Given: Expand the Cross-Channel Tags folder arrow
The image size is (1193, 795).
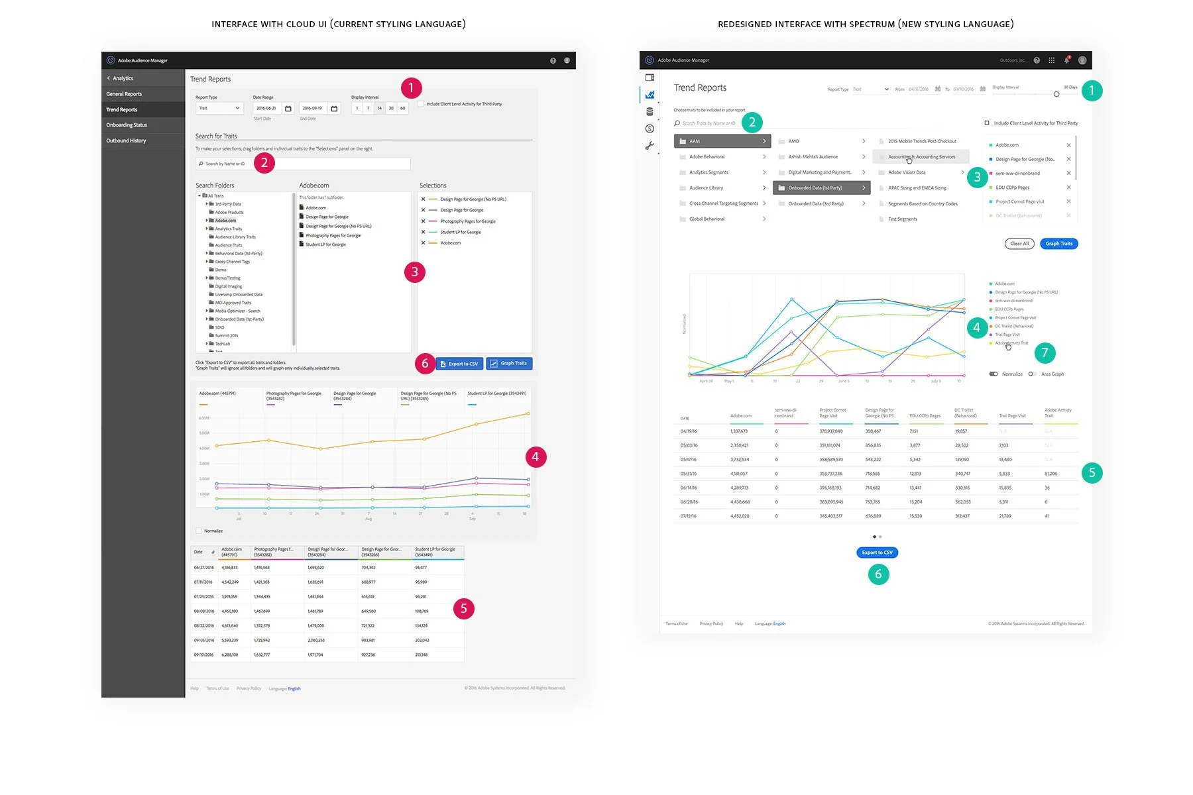Looking at the screenshot, I should click(206, 262).
